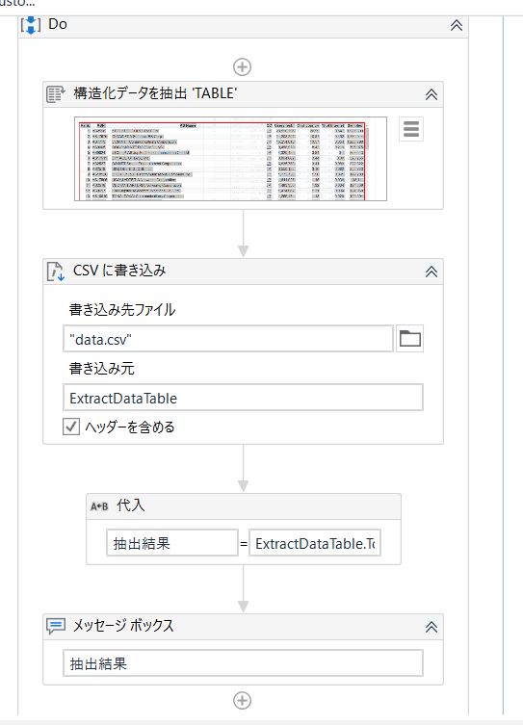The width and height of the screenshot is (523, 725).
Task: Click the Assign A←B activity icon
Action: [x=99, y=506]
